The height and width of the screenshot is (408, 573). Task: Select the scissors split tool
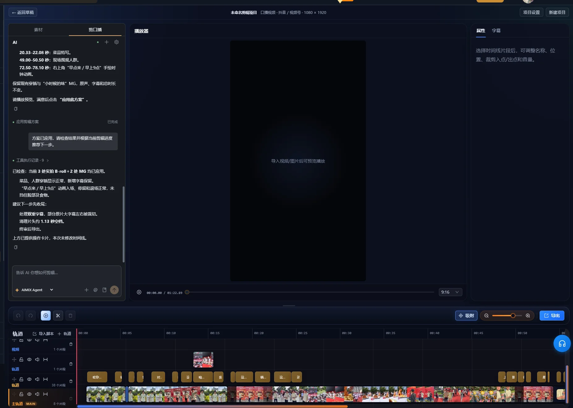click(x=58, y=316)
